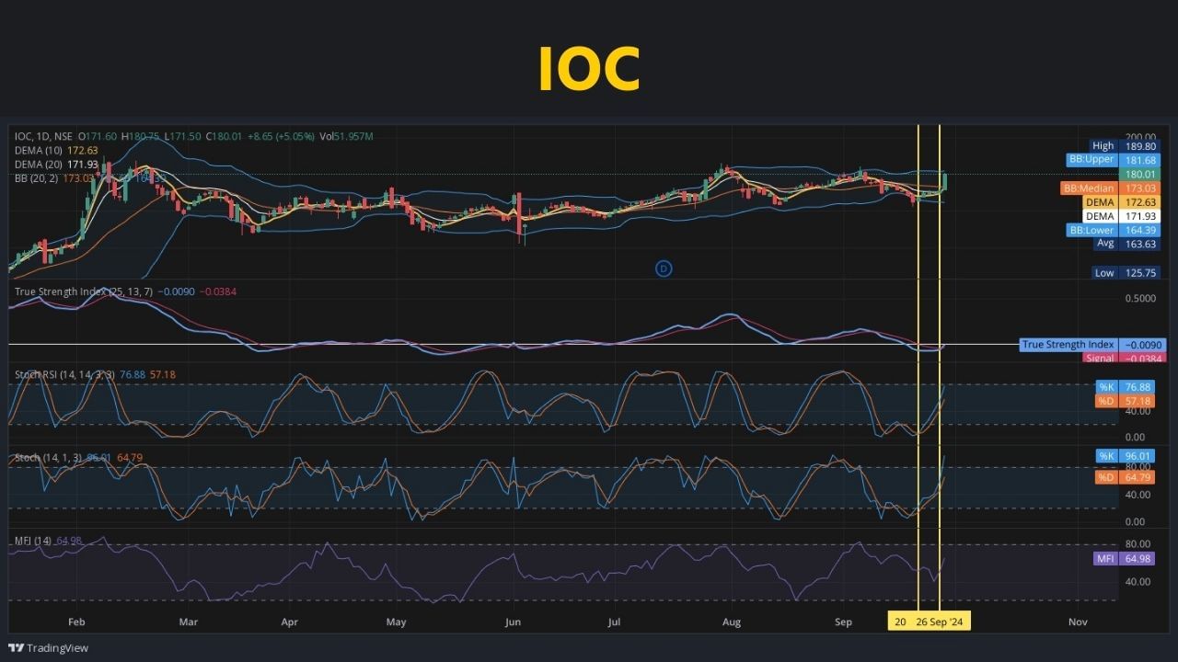
Task: Click the Low 125.75 label
Action: pos(1126,273)
